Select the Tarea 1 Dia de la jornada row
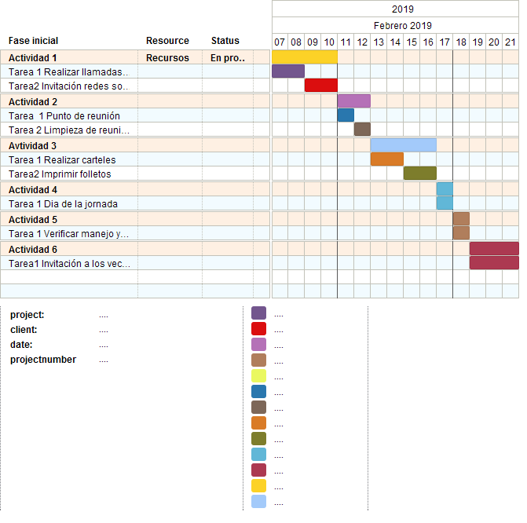This screenshot has width=527, height=523. (63, 204)
